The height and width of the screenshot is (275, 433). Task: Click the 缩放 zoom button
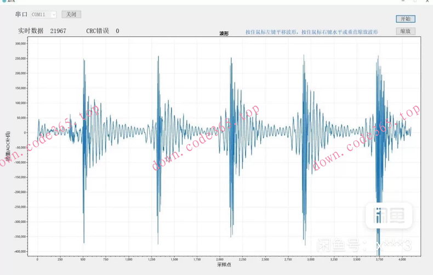click(x=406, y=31)
